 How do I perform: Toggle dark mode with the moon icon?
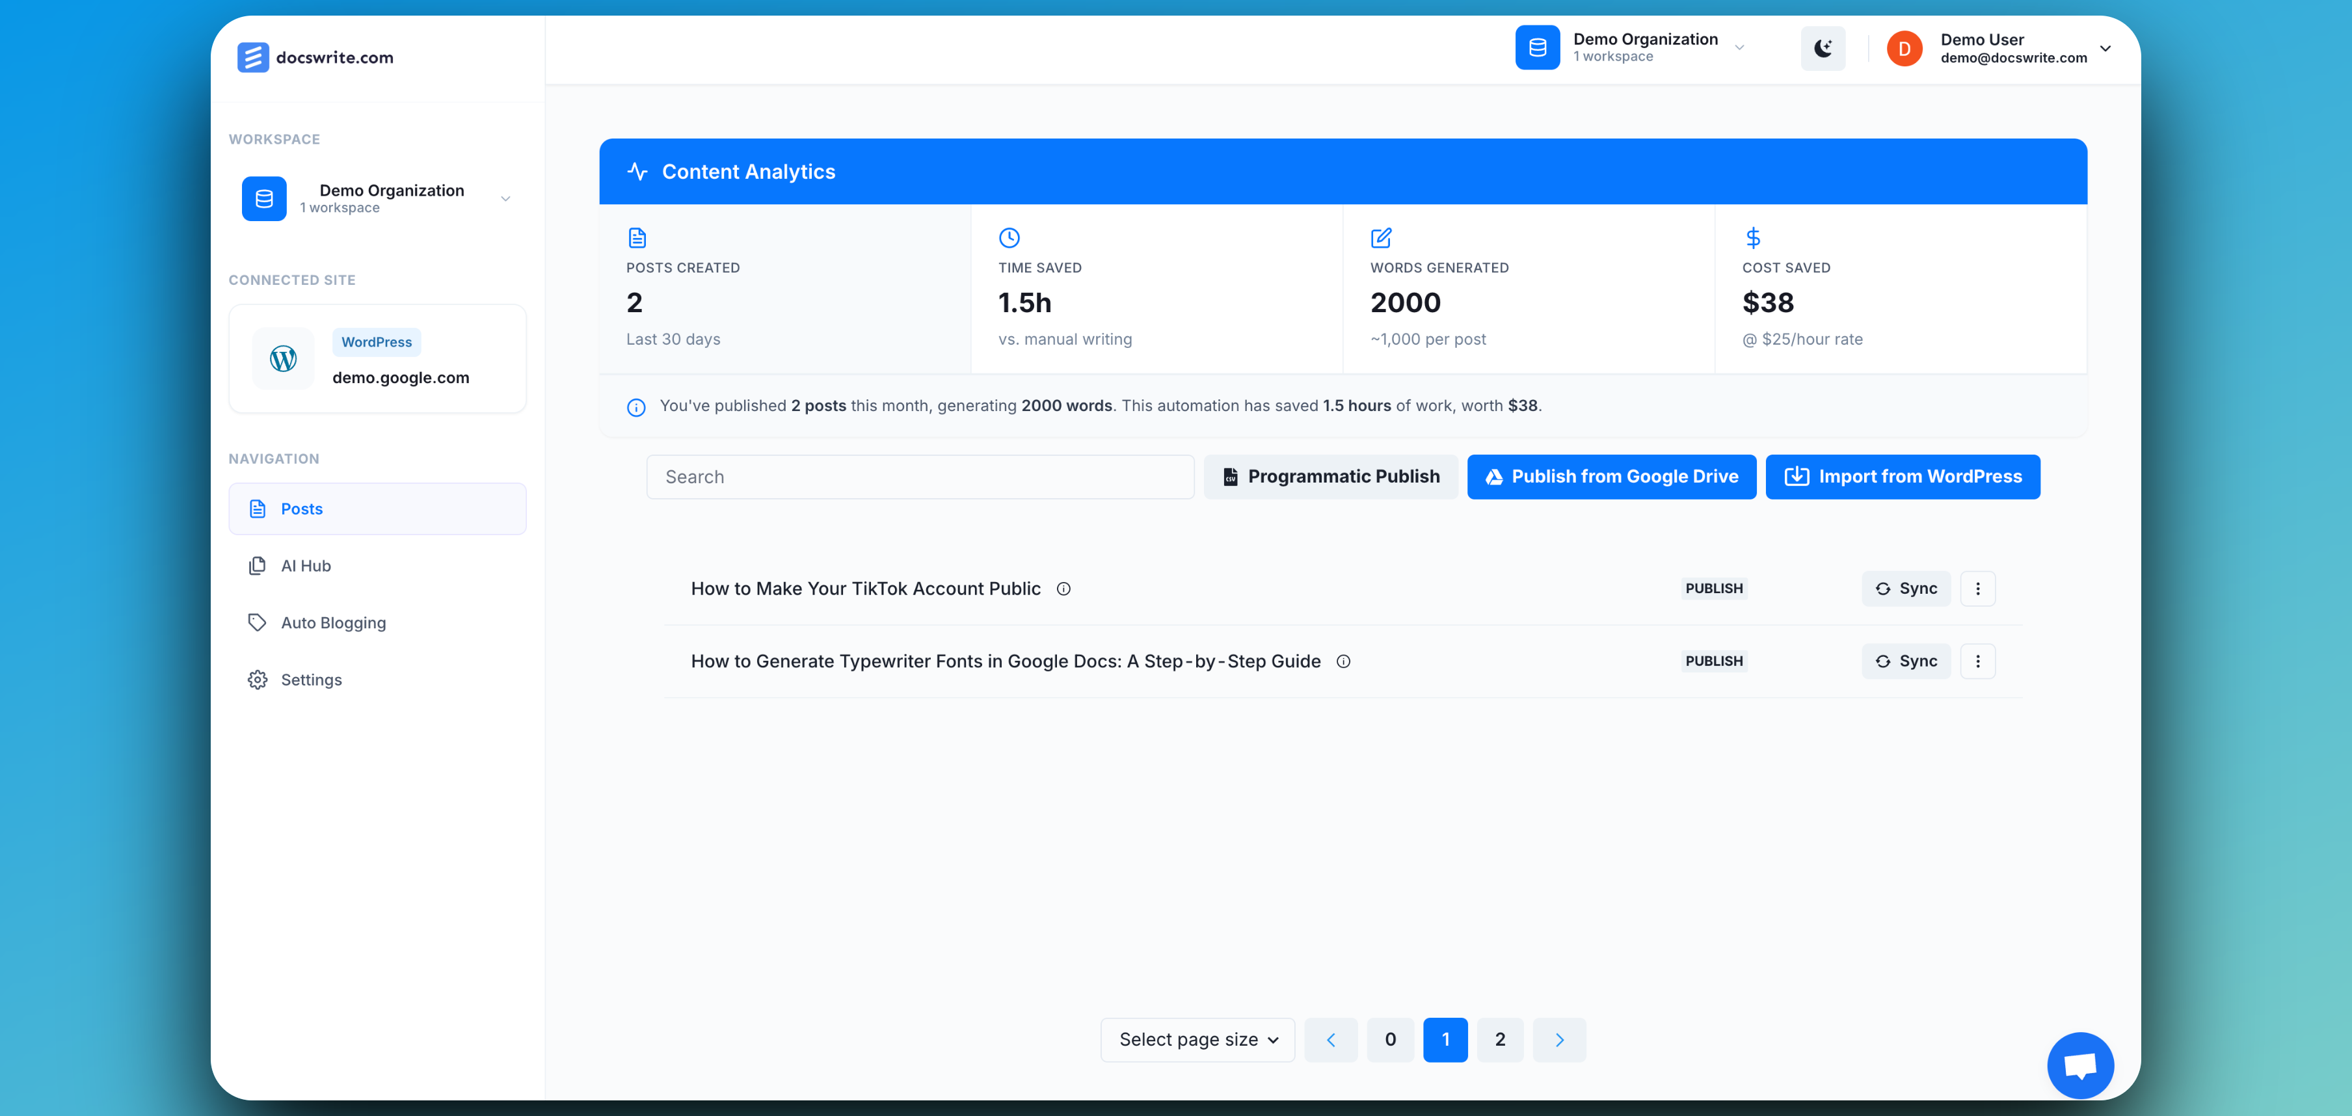tap(1823, 47)
